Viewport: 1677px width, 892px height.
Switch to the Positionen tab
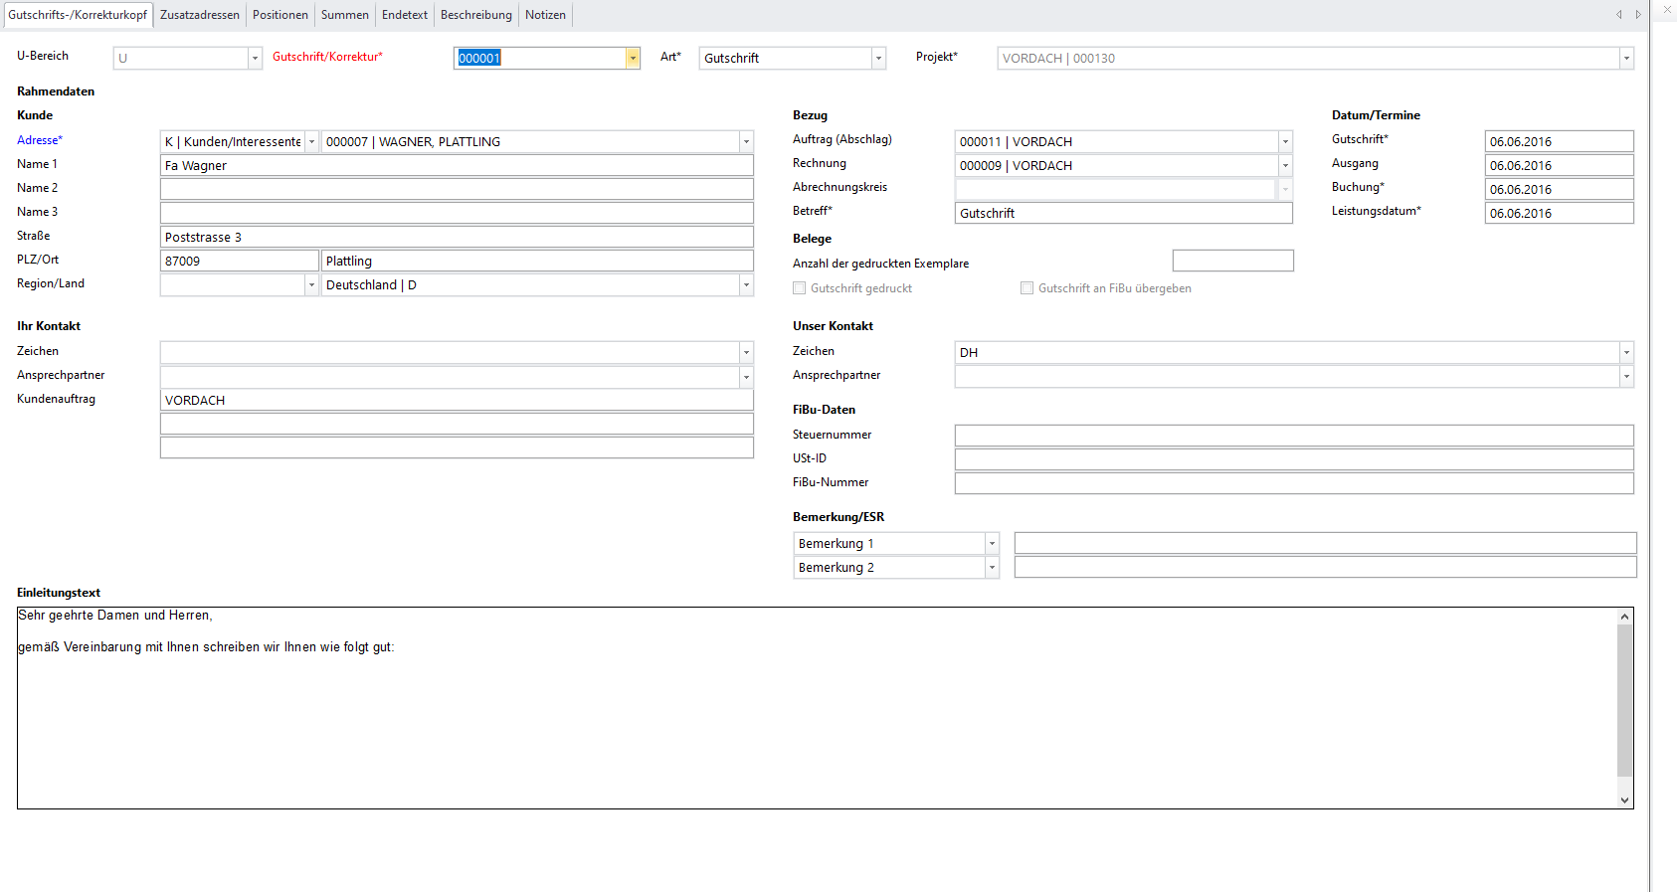pos(279,15)
